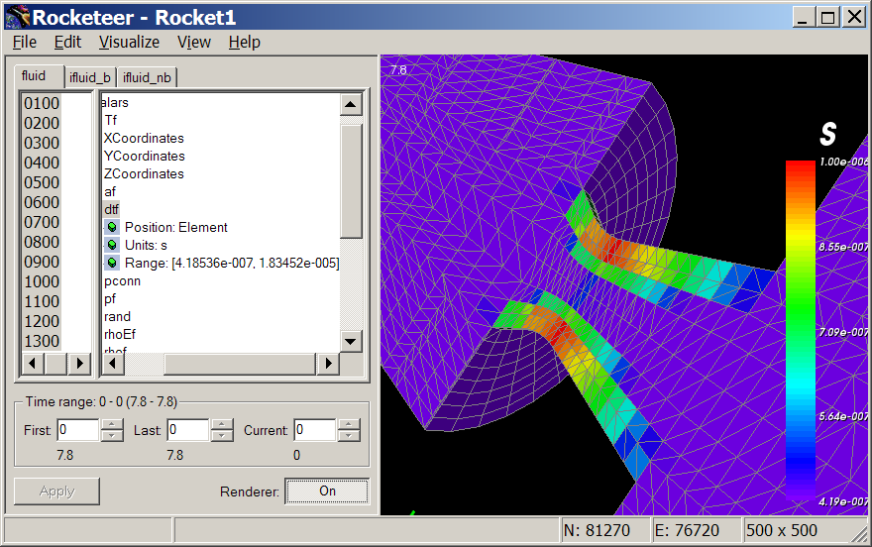
Task: Open the File menu
Action: click(25, 43)
